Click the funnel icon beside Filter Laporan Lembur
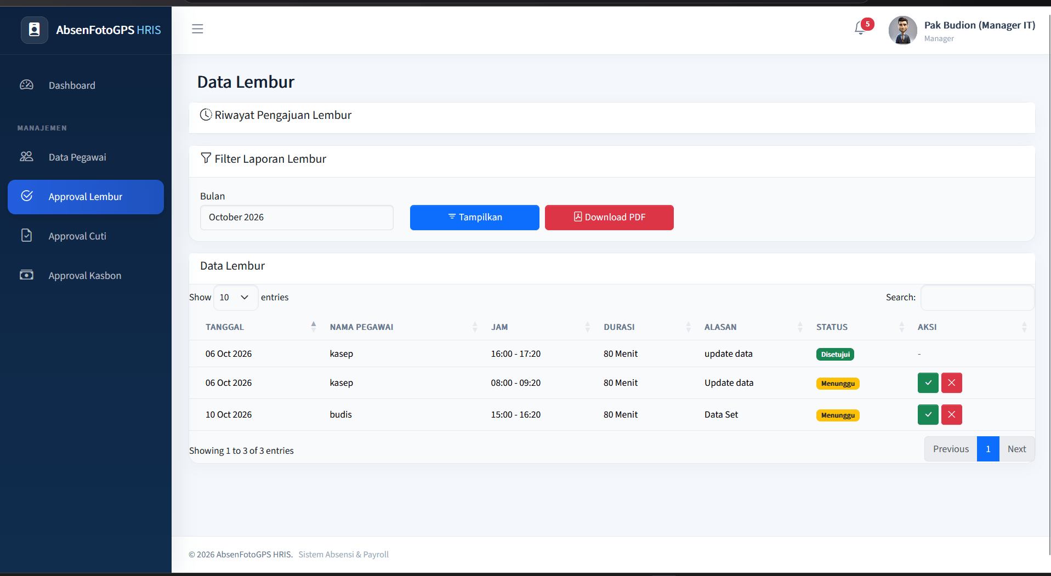The width and height of the screenshot is (1051, 576). [206, 158]
